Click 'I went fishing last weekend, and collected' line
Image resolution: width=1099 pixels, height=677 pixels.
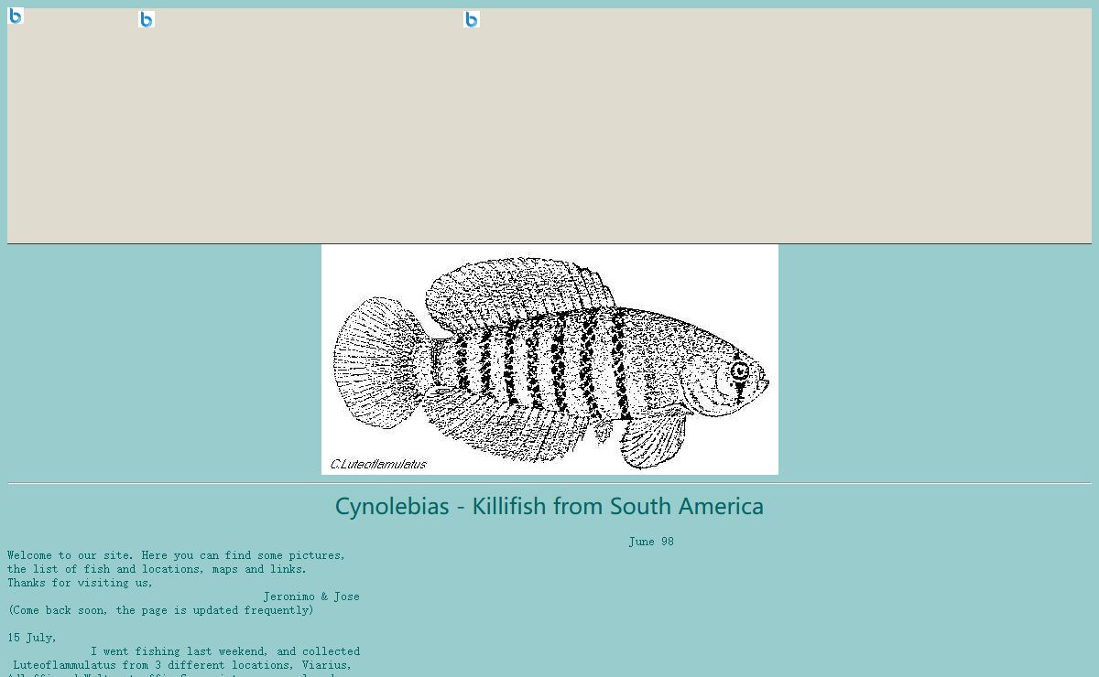point(225,651)
